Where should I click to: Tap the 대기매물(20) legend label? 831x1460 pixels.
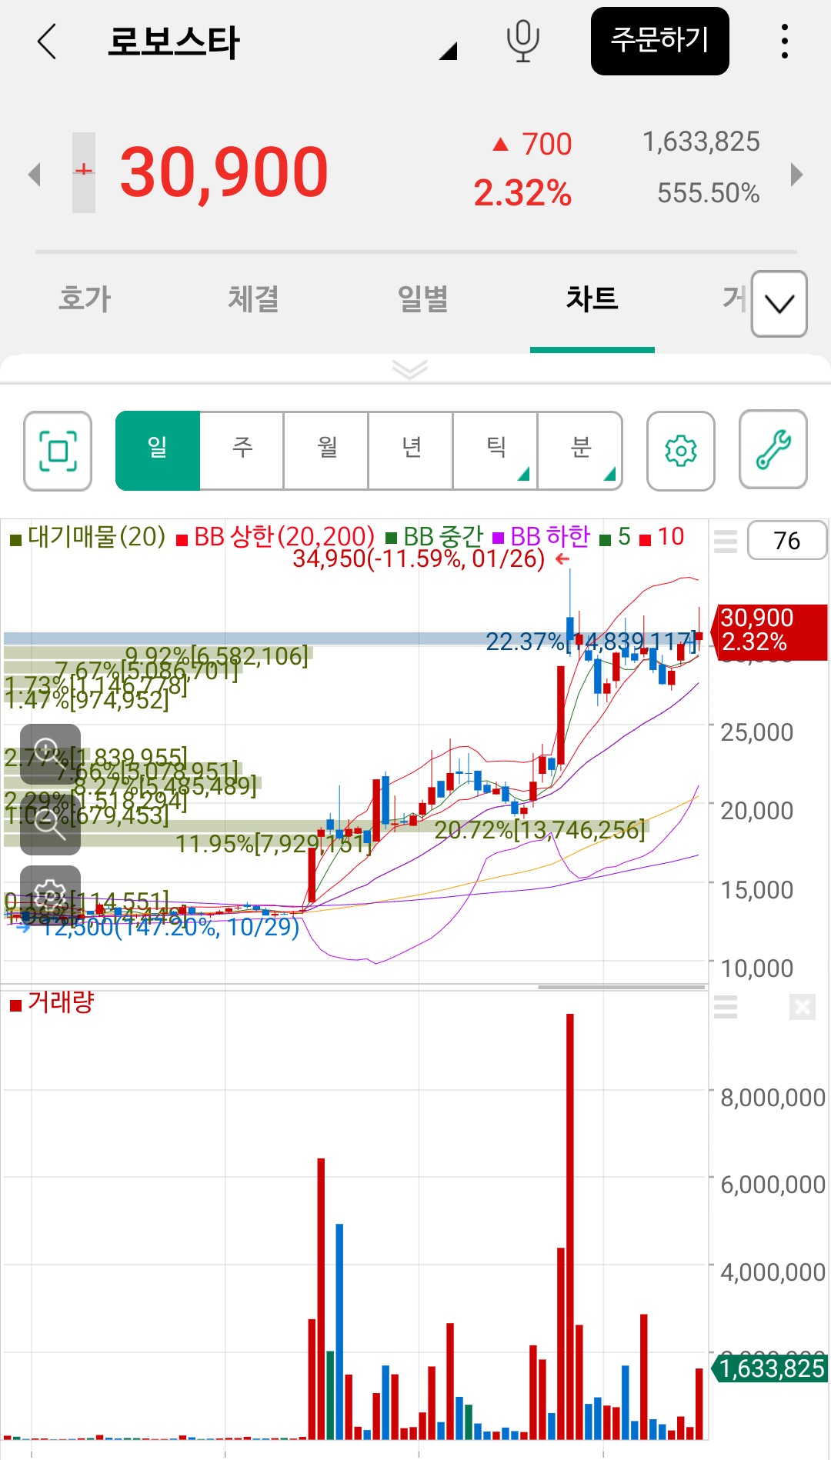click(88, 536)
